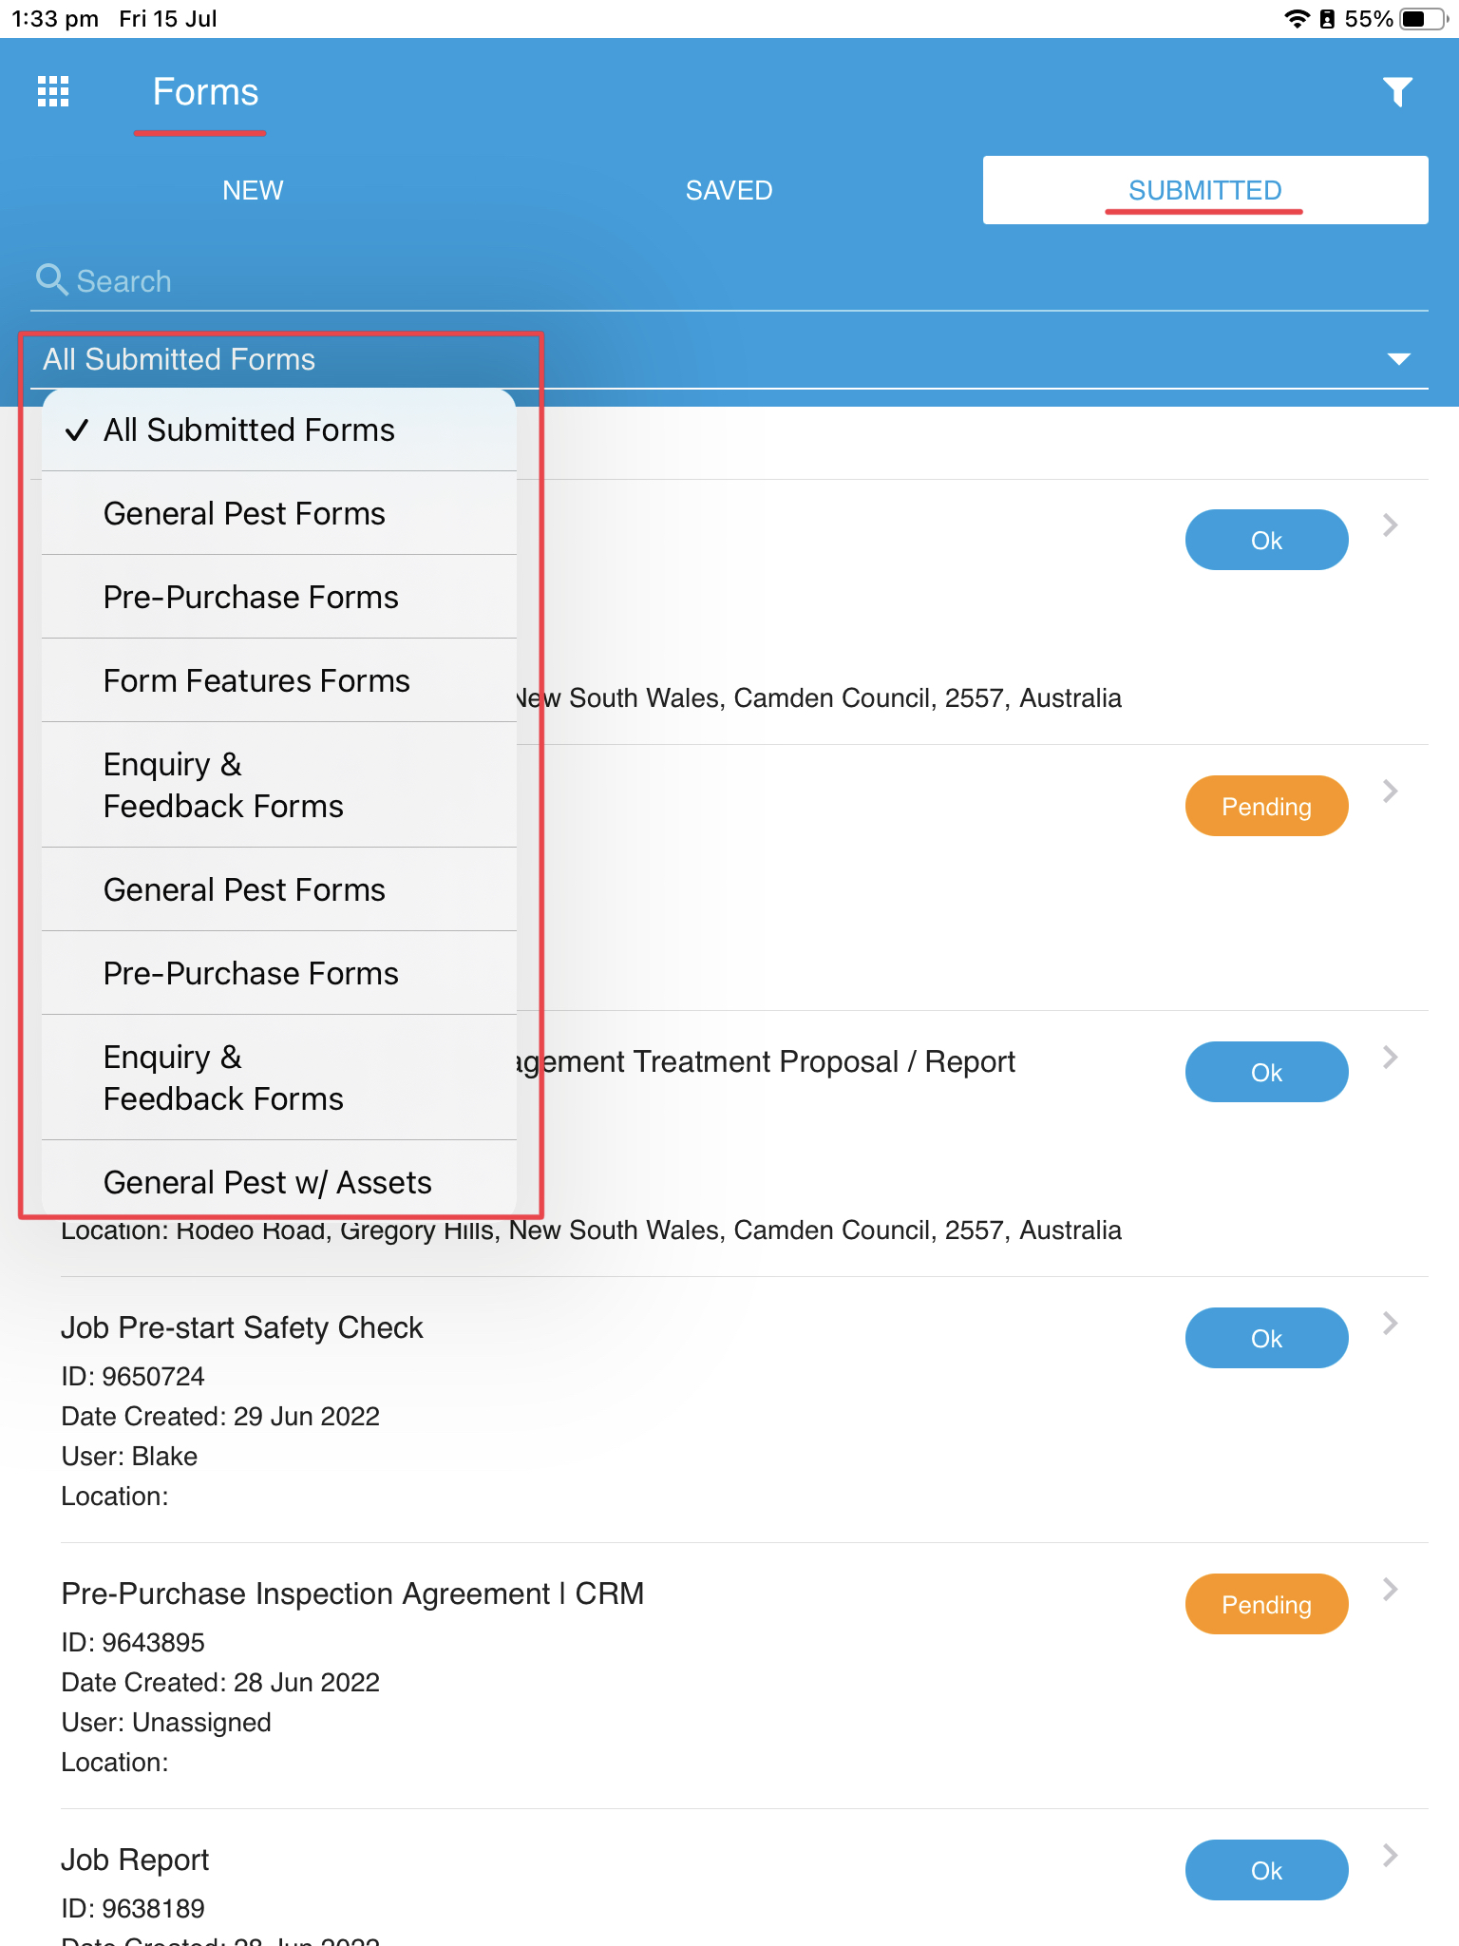This screenshot has width=1459, height=1946.
Task: Open the app grid menu
Action: [x=53, y=91]
